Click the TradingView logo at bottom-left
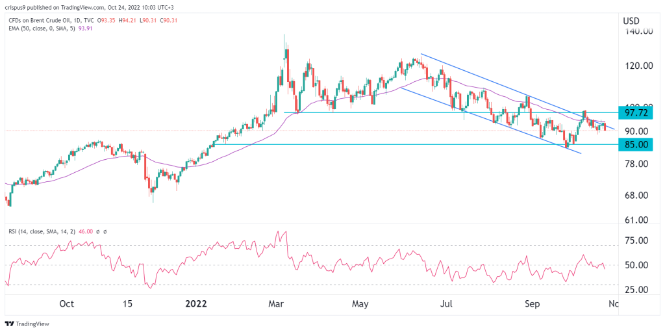The height and width of the screenshot is (332, 665). (27, 324)
